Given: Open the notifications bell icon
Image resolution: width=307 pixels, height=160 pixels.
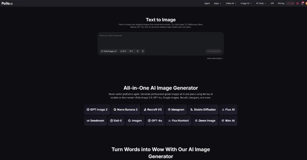Looking at the screenshot, I should [302, 3].
